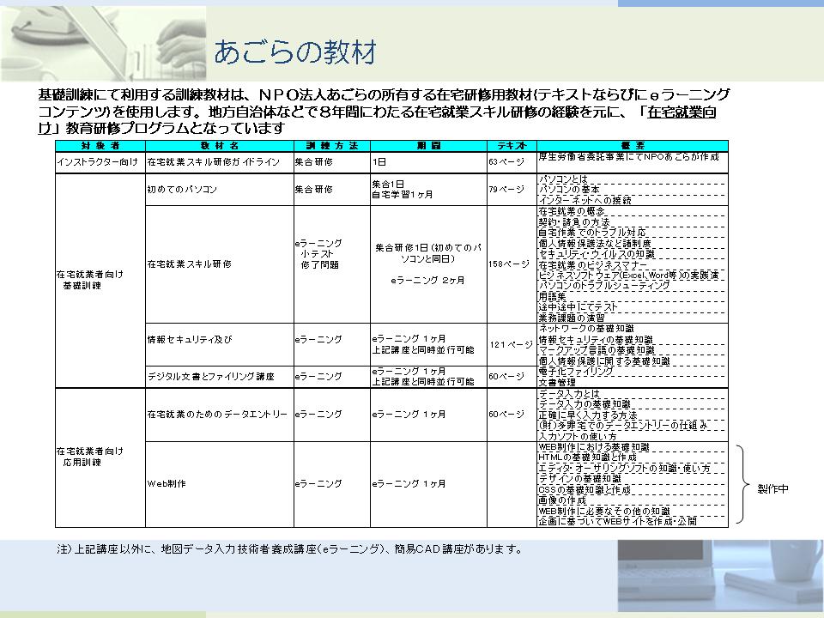Select 在宅就業スキル研修 in the 158ページ row
Screen dimensions: 824x618
tap(189, 264)
